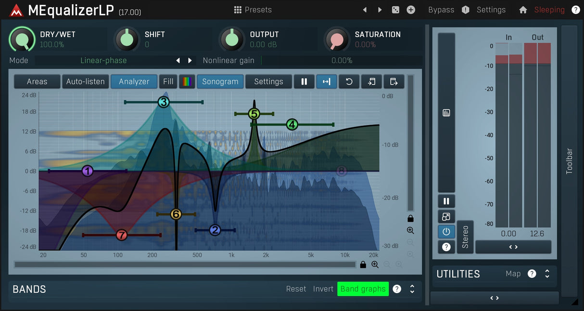Screen dimensions: 584x311
Task: Click the add preset plus icon
Action: pos(411,10)
